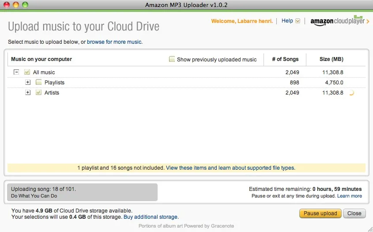Expand the Artists tree node

28,92
